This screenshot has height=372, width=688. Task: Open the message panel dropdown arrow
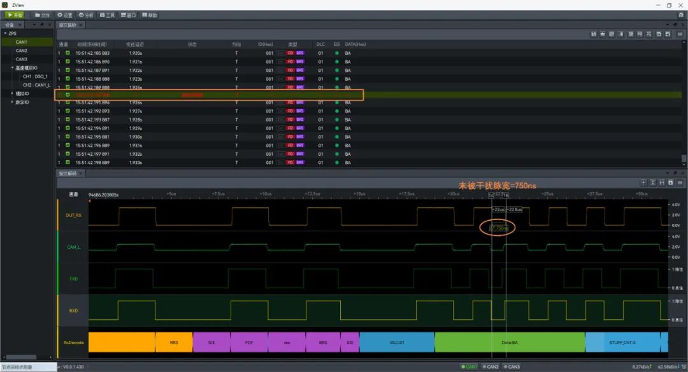[668, 25]
